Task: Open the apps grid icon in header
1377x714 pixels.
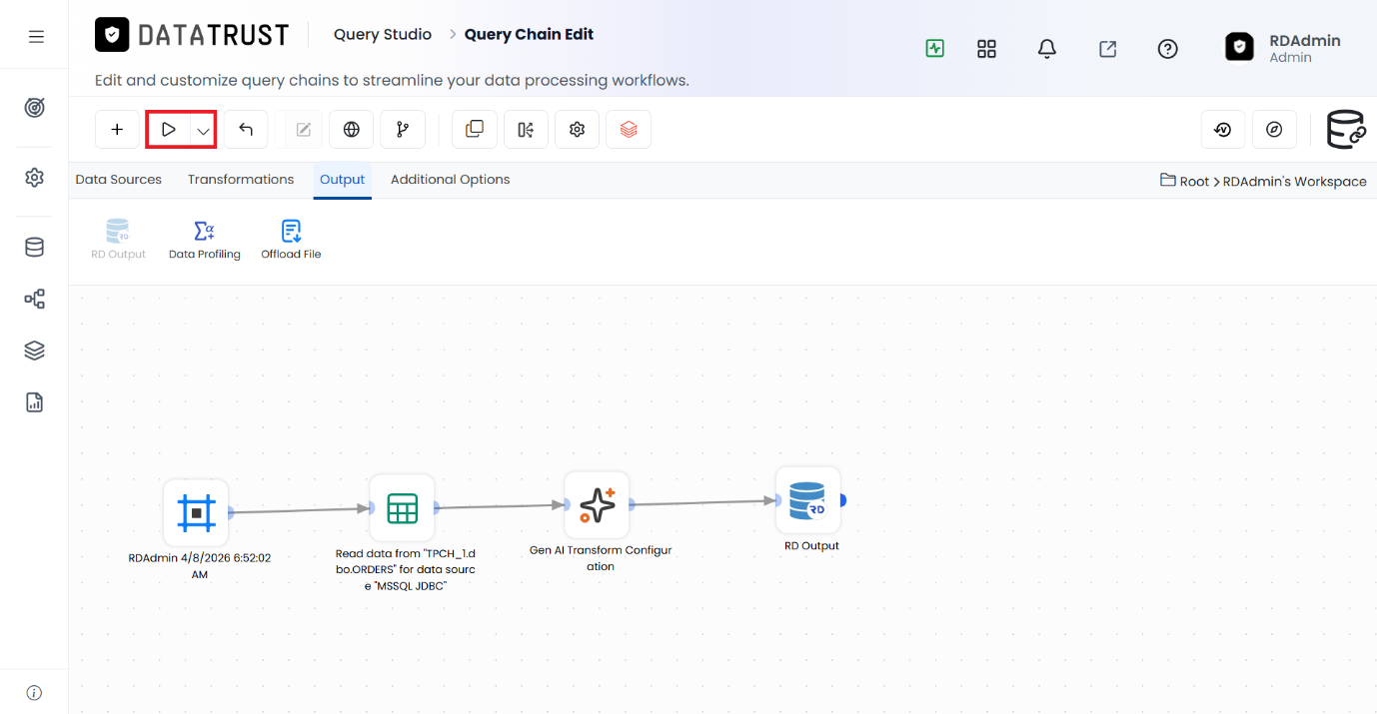Action: [x=987, y=49]
